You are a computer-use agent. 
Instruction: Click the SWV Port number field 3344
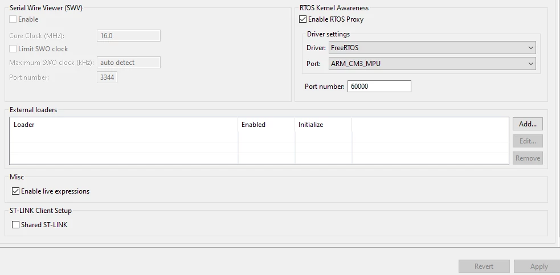pyautogui.click(x=107, y=77)
